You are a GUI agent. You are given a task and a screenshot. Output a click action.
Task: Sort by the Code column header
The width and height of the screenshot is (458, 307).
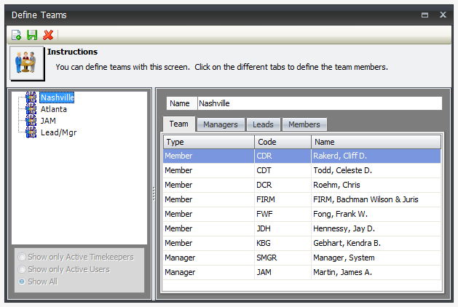(283, 142)
